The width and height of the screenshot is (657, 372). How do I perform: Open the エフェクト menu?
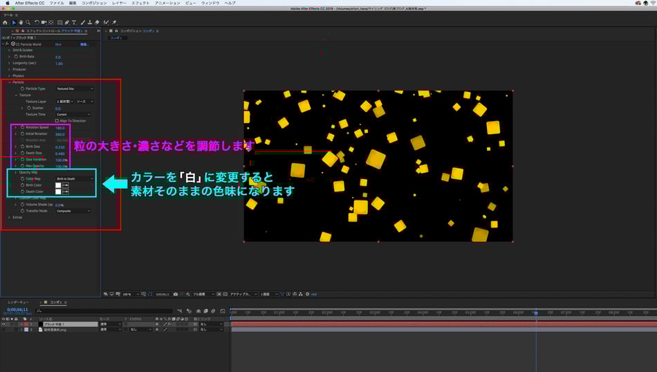click(140, 3)
